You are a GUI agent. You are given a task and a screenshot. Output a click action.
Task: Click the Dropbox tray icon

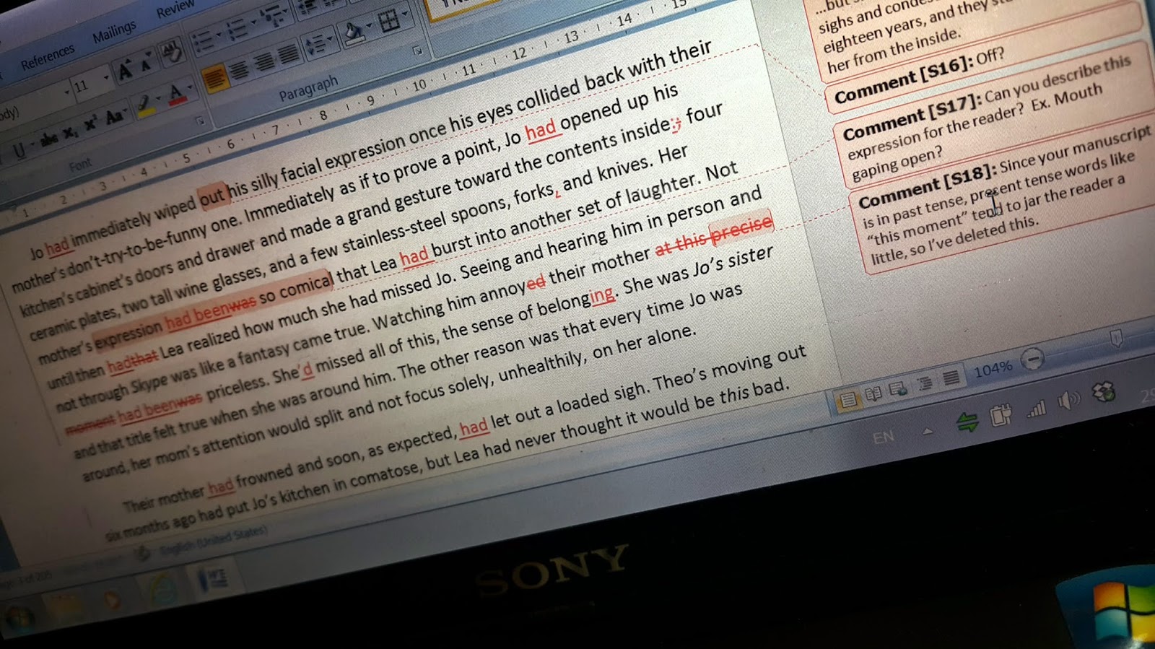click(x=1104, y=392)
